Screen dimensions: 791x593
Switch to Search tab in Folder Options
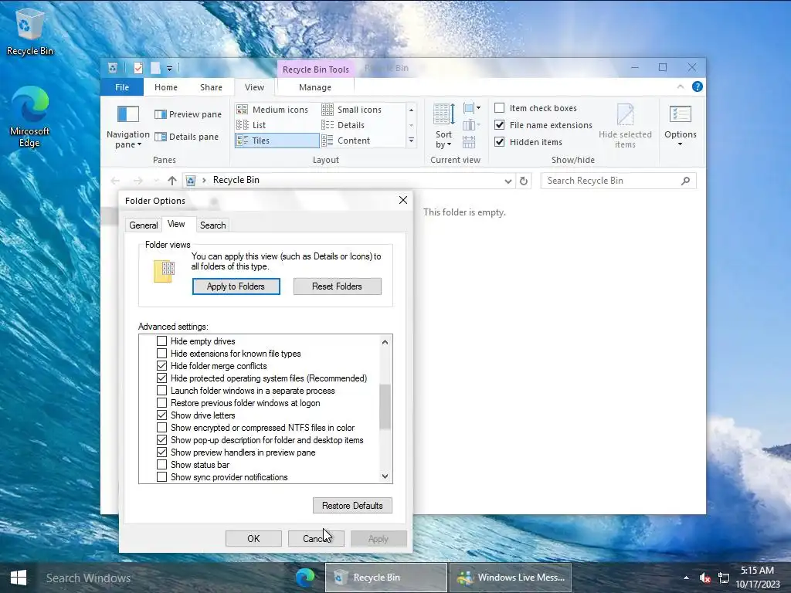click(x=213, y=225)
